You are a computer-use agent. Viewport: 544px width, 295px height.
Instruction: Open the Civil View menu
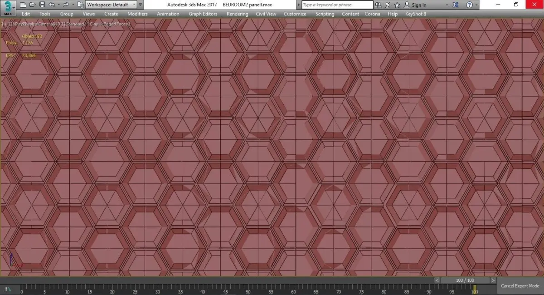tap(266, 14)
